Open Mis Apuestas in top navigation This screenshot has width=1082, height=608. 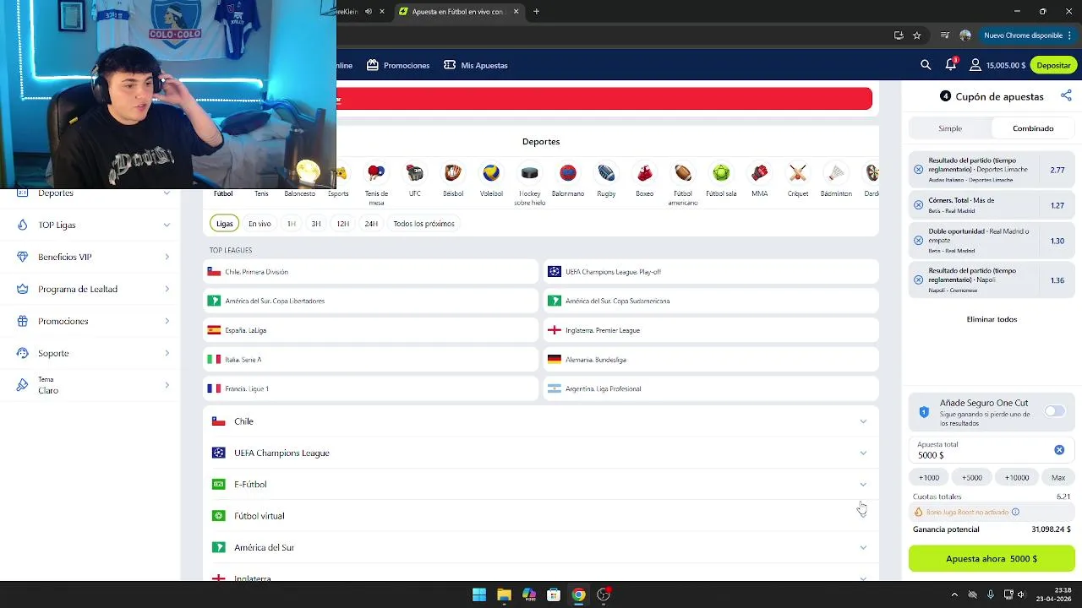point(476,65)
